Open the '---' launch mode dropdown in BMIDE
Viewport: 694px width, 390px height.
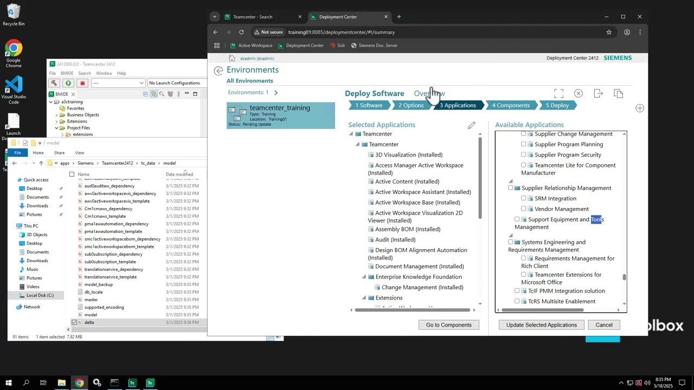point(118,83)
